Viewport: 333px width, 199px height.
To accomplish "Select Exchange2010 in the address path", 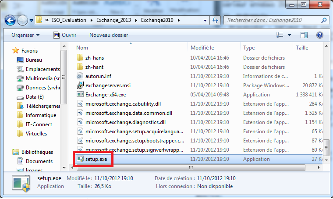I will [x=157, y=20].
